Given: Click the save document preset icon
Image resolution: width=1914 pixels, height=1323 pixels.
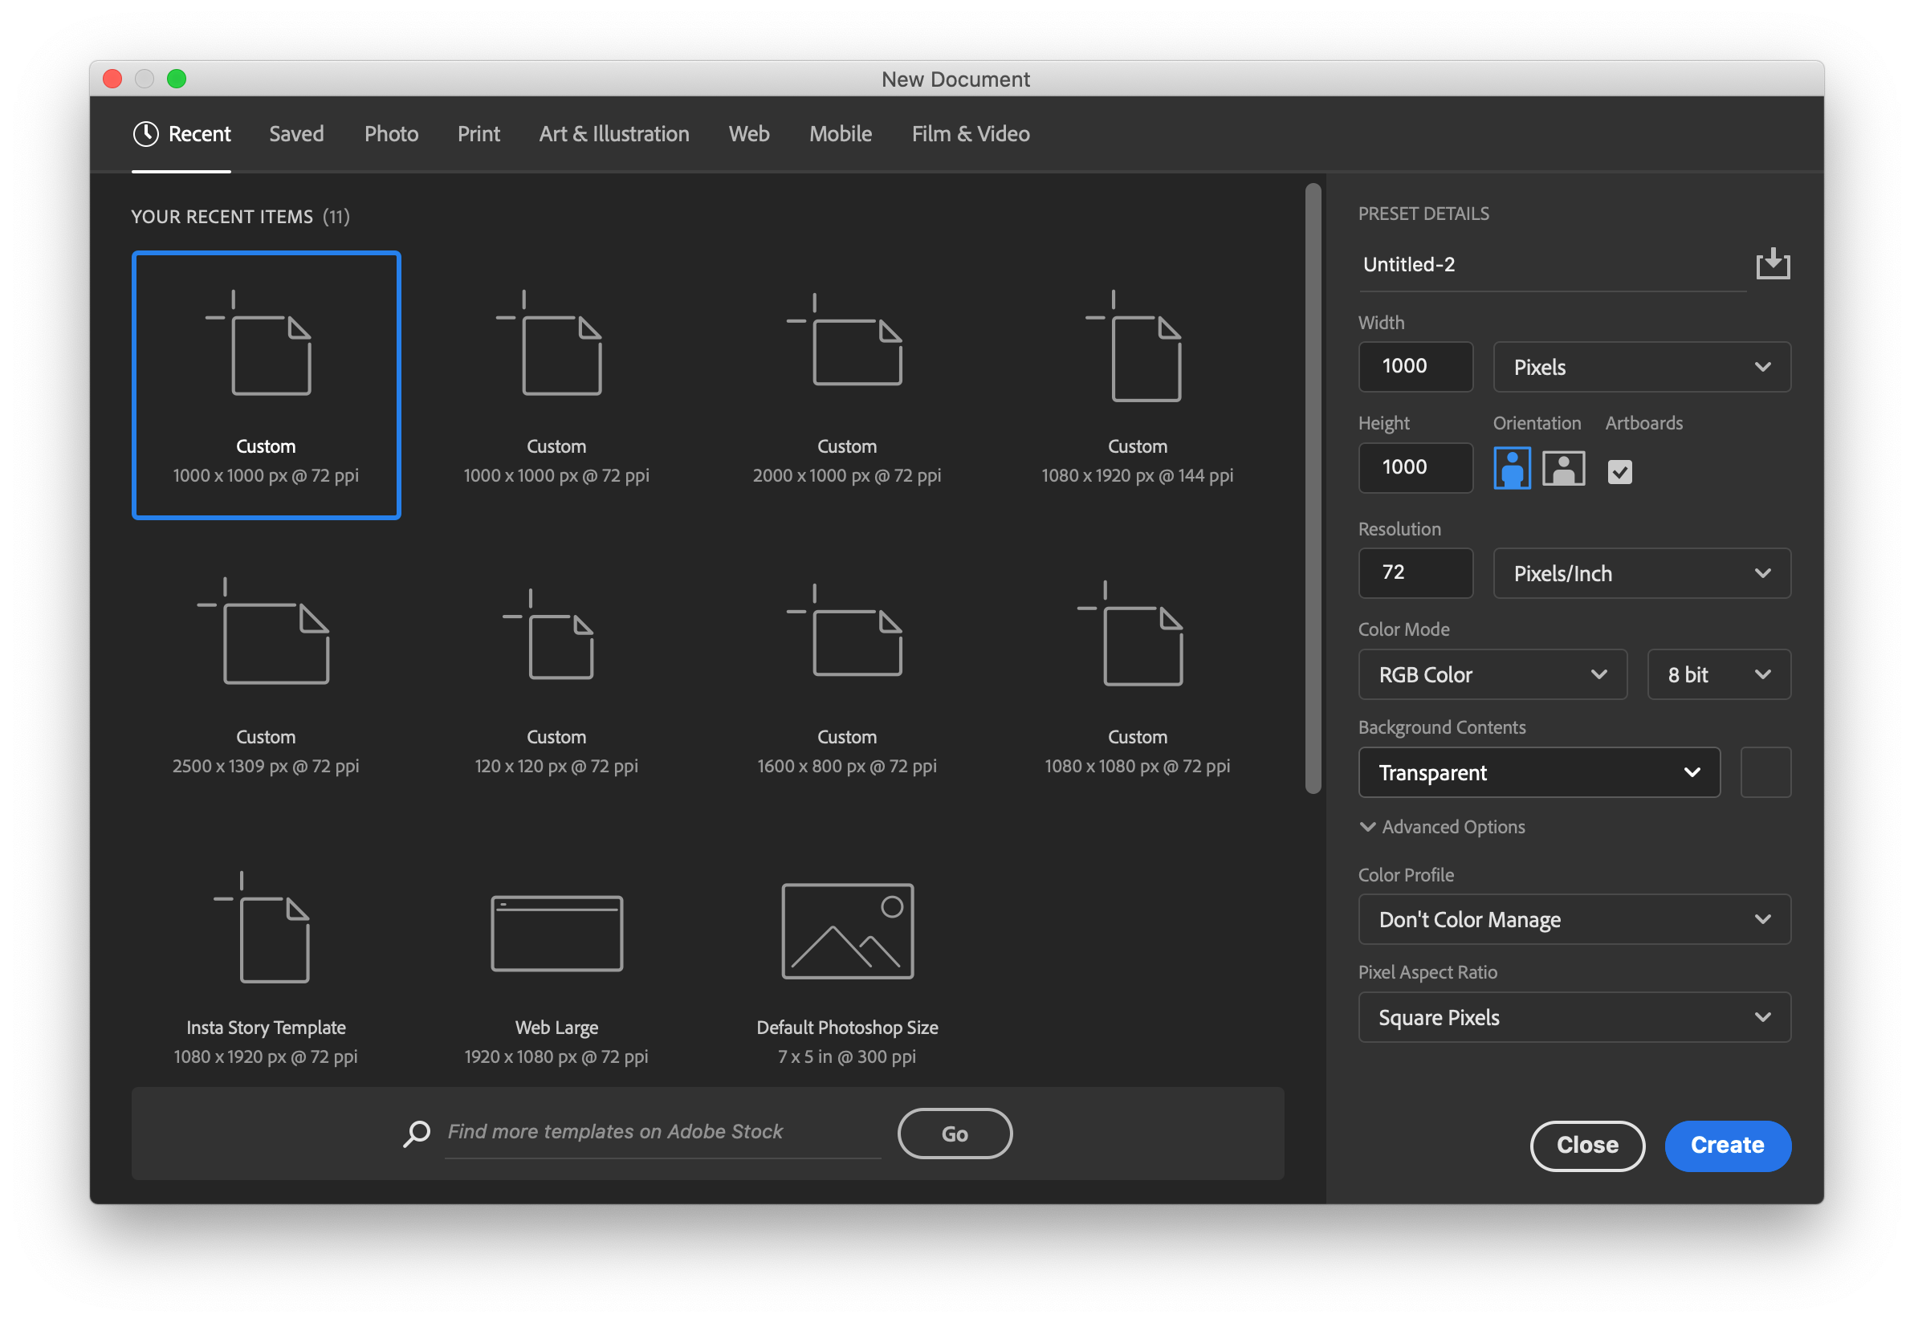Looking at the screenshot, I should point(1772,263).
